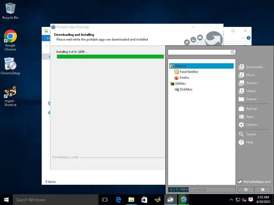This screenshot has height=205, width=274.
Task: Click the network tray icon
Action: 238,200
